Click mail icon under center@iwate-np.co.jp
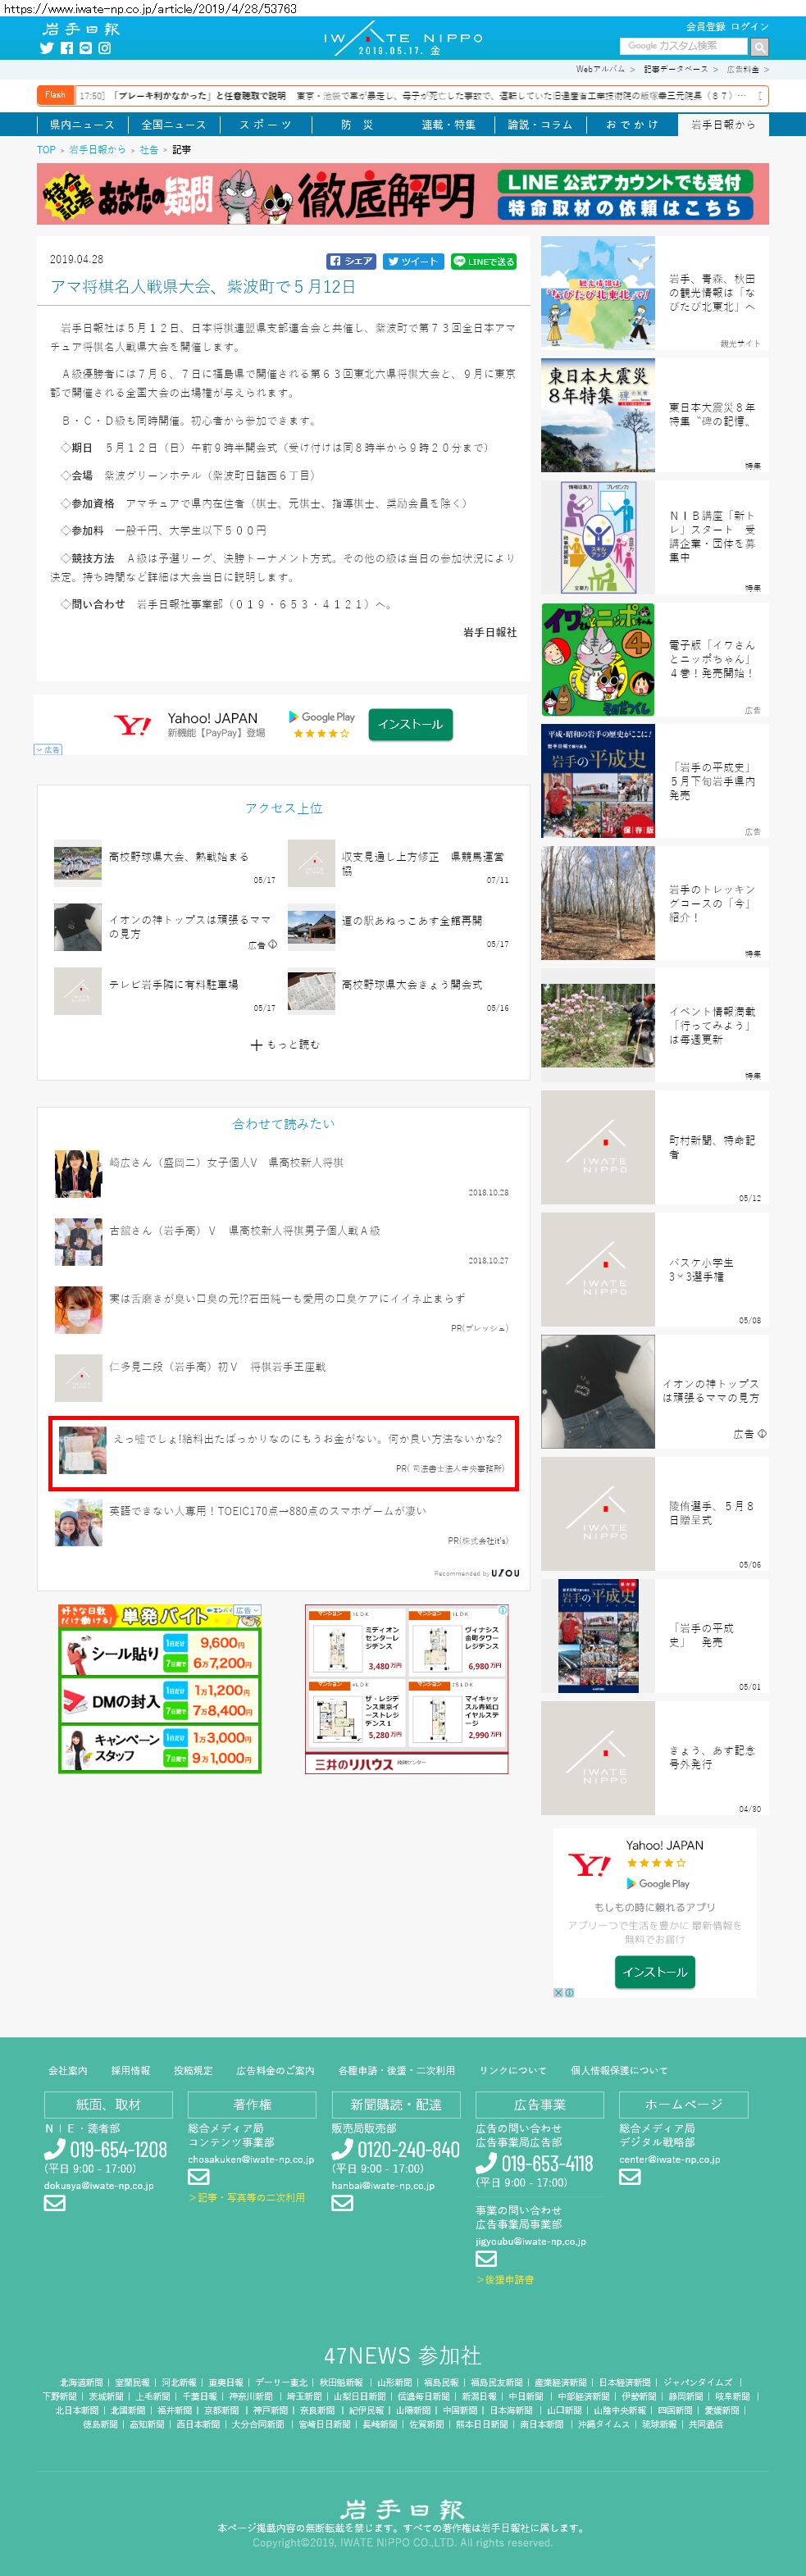 (630, 2177)
